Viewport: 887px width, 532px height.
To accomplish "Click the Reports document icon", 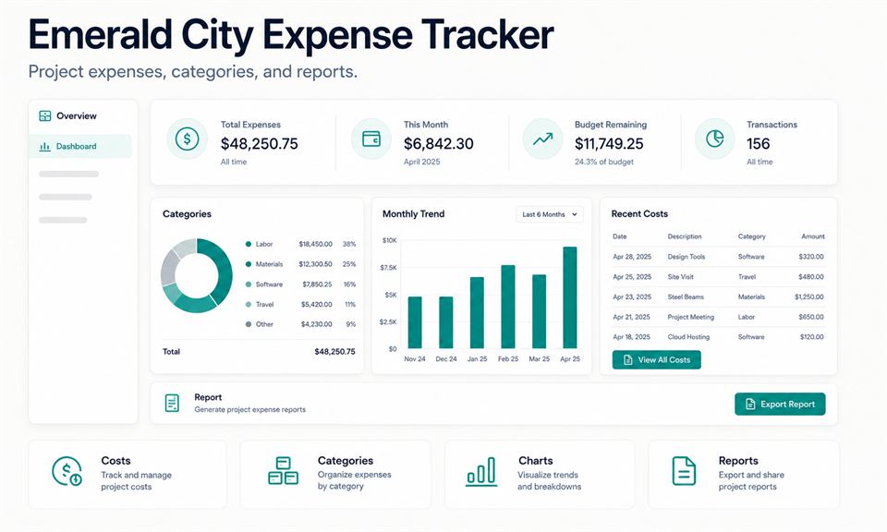I will point(684,472).
